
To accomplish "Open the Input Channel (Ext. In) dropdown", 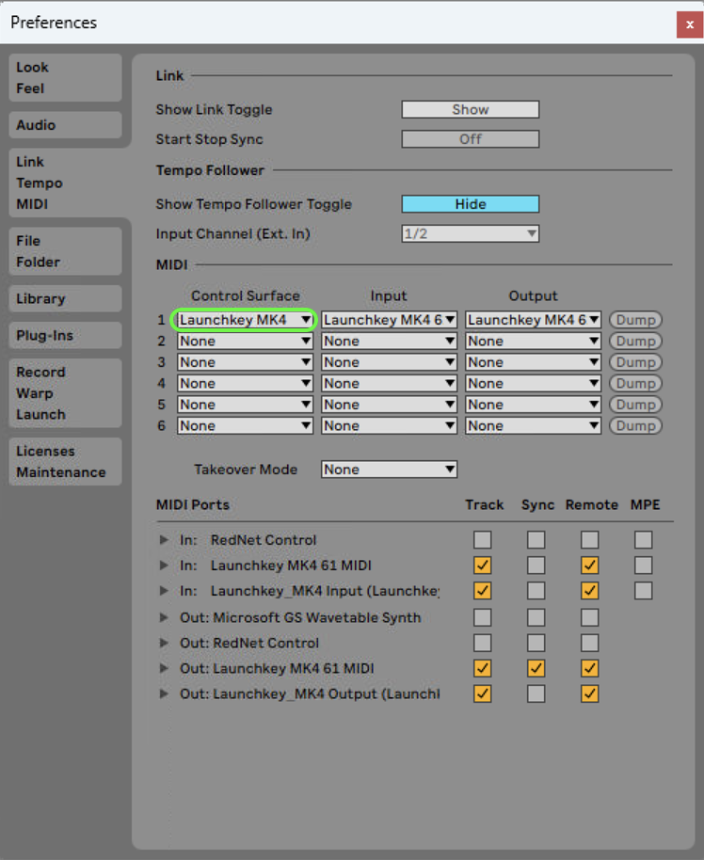I will tap(471, 233).
